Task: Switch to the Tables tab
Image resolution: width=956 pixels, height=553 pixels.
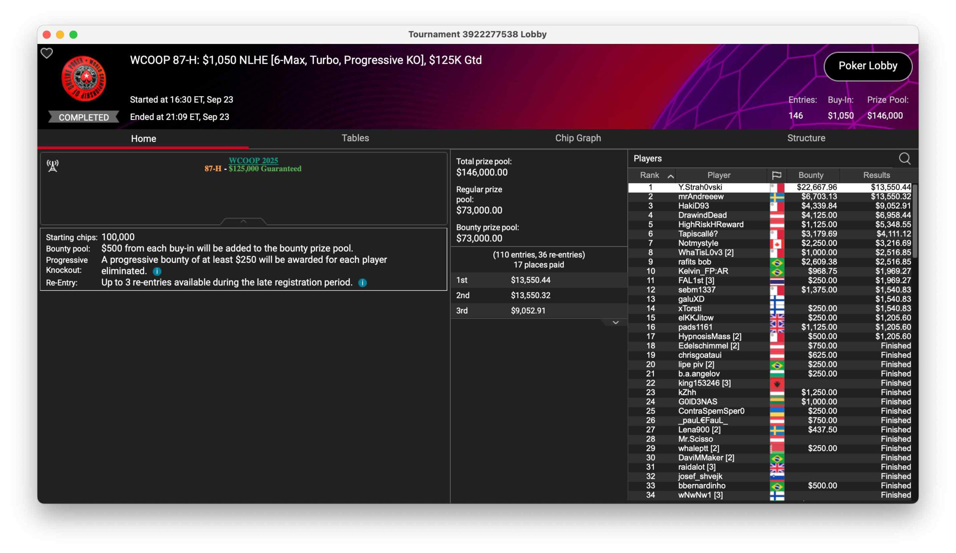Action: click(355, 138)
